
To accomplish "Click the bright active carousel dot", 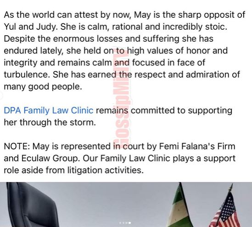I will click(x=129, y=223).
